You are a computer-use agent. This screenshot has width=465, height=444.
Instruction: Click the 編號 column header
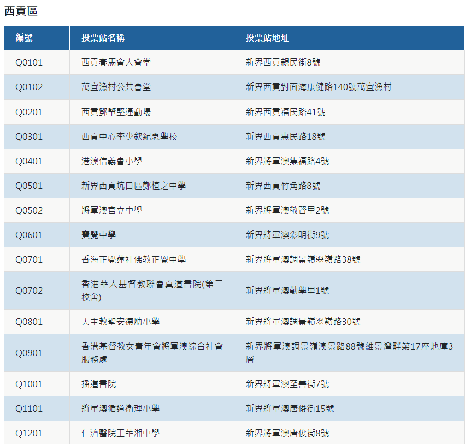tap(24, 38)
